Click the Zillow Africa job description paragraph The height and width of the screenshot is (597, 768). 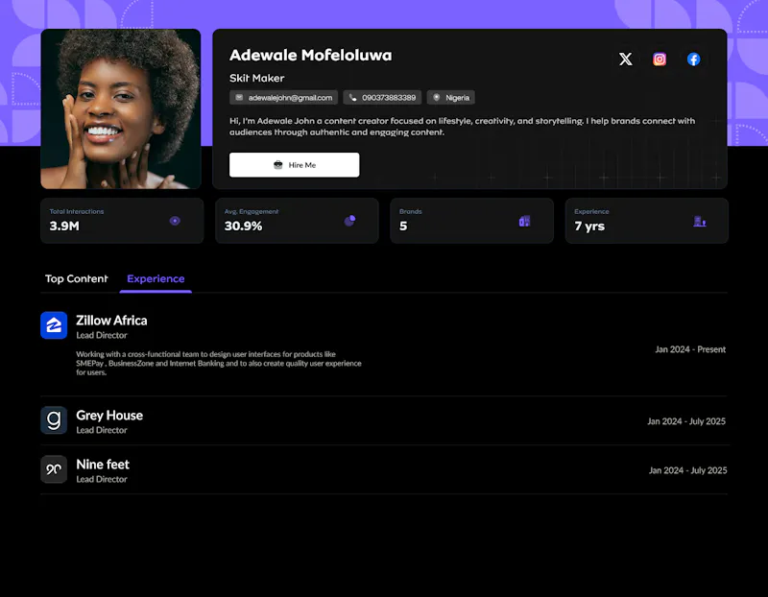219,363
